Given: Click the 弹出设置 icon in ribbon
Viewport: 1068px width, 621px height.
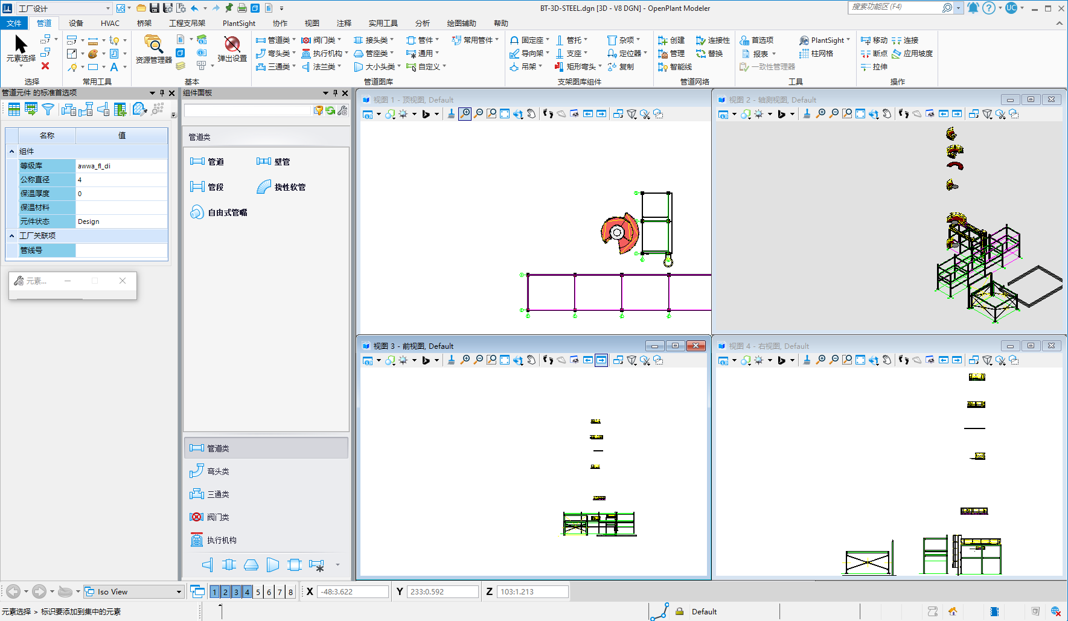Looking at the screenshot, I should click(232, 48).
